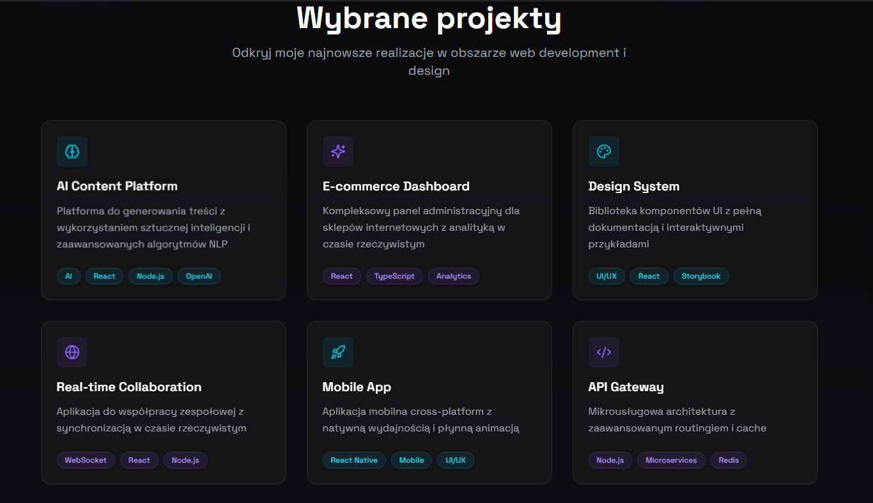Open the AI Content Platform project title

117,187
